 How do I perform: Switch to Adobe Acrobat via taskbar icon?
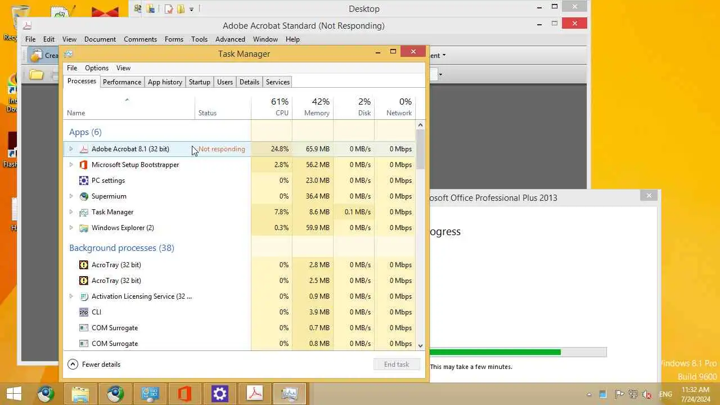[x=255, y=394]
